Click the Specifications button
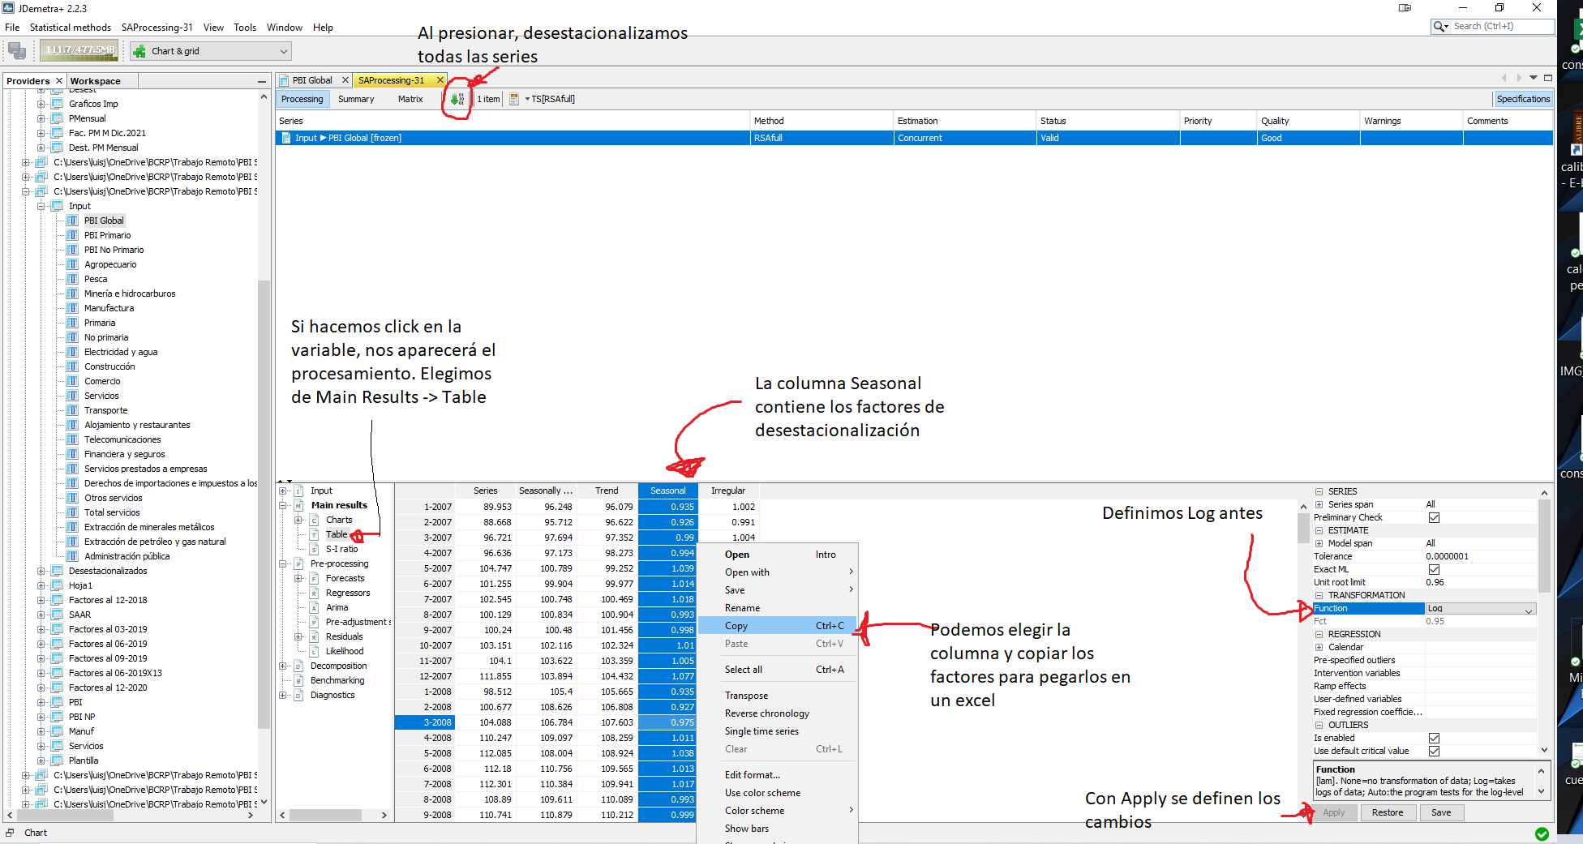The image size is (1583, 844). [1522, 99]
